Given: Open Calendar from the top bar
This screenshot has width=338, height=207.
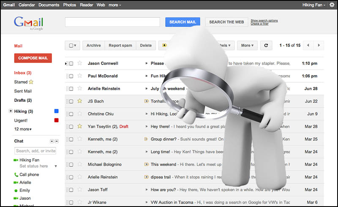Looking at the screenshot, I should tap(27, 5).
